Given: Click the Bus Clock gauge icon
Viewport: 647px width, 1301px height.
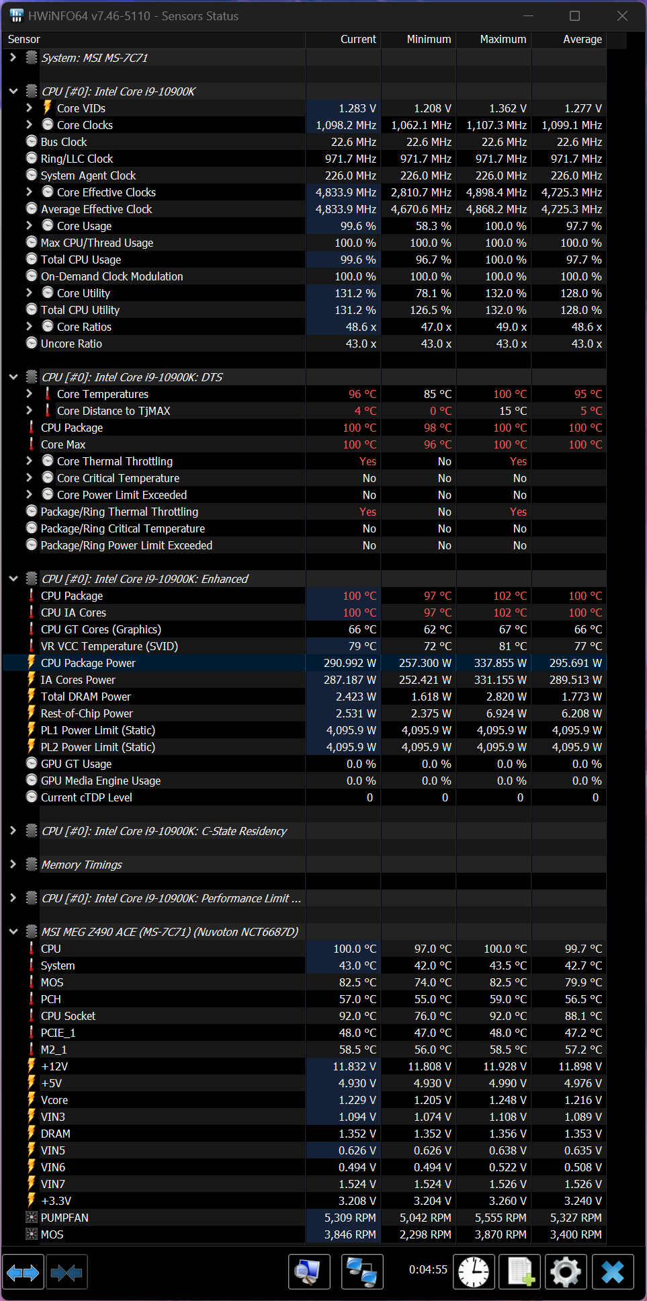Looking at the screenshot, I should click(32, 141).
